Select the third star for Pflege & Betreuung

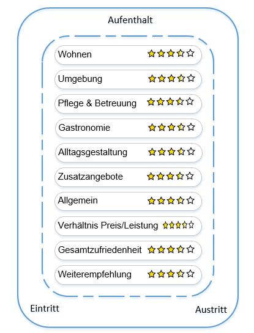[x=170, y=101]
